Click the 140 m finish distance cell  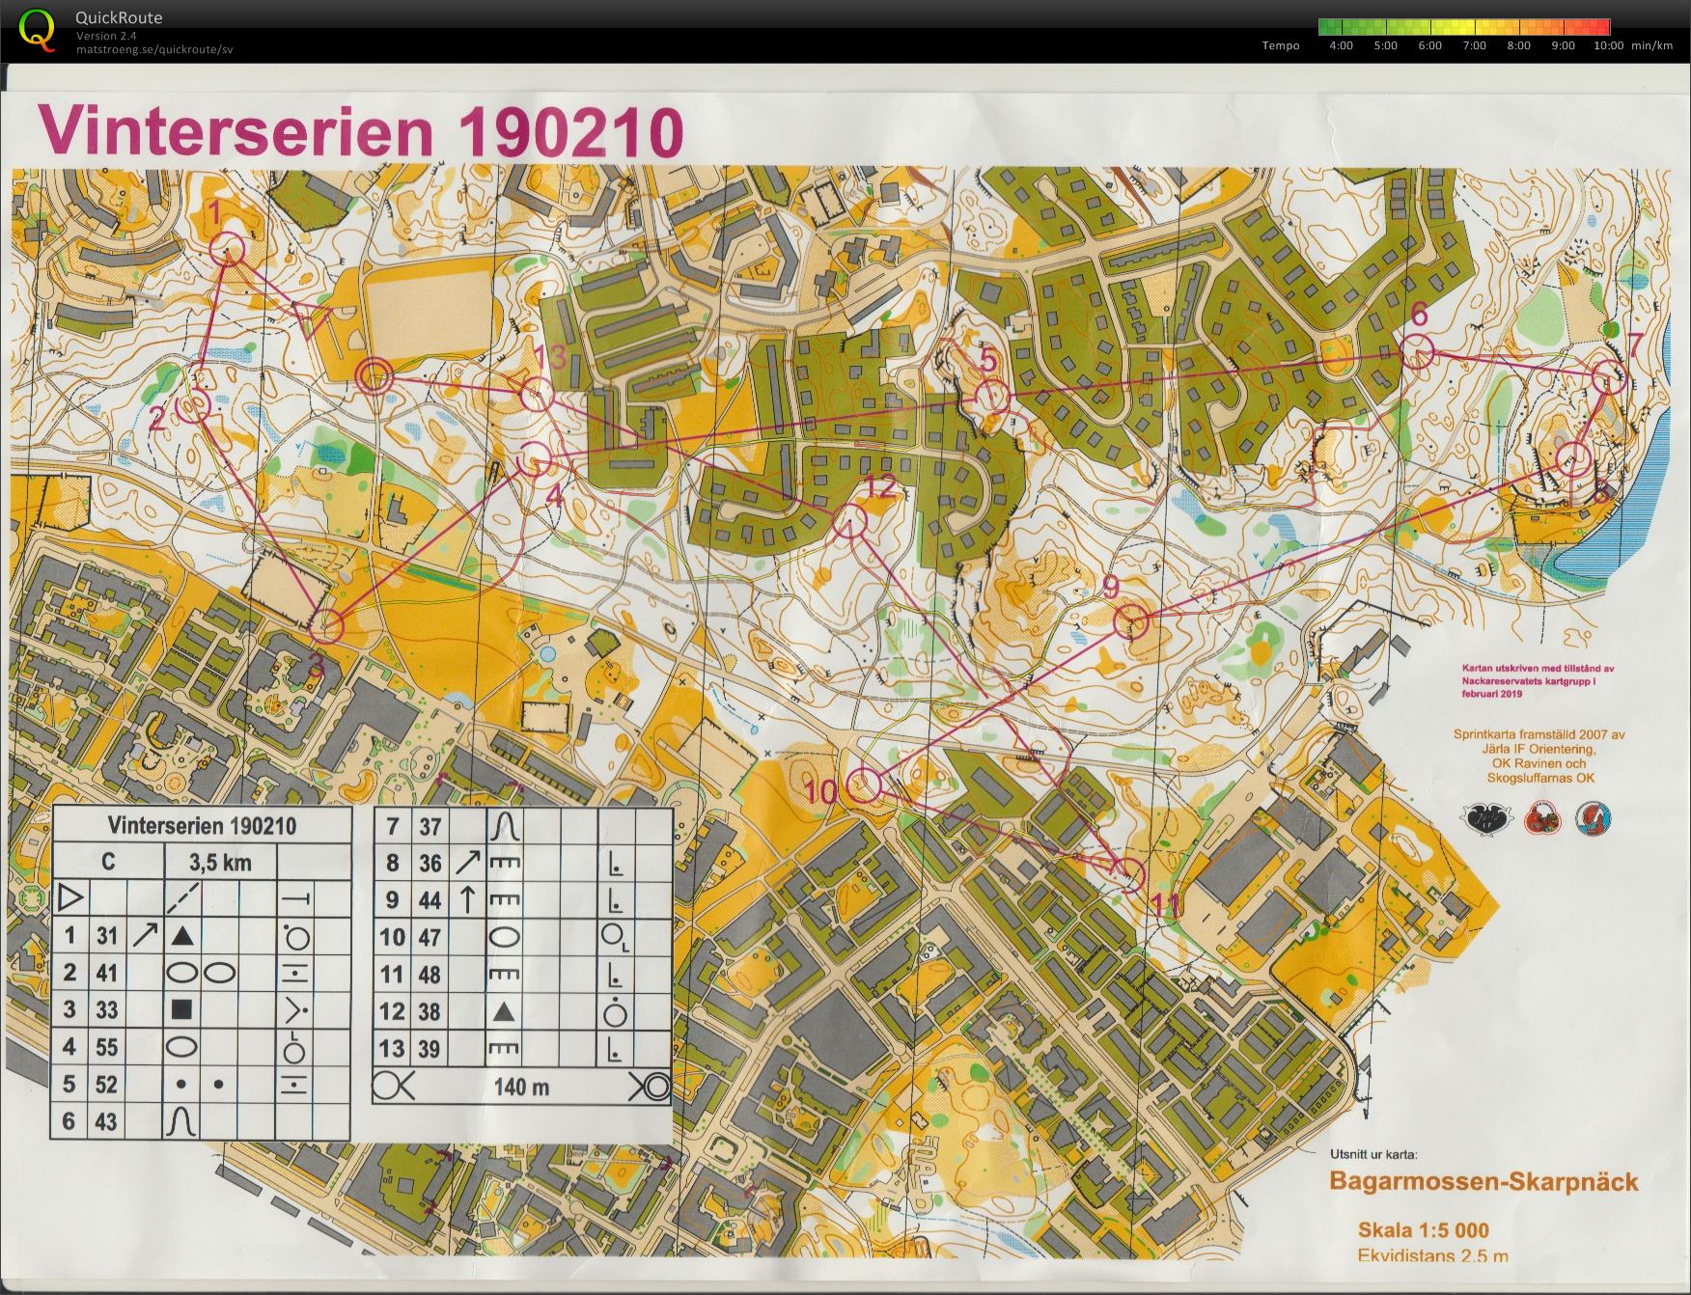tap(521, 1088)
